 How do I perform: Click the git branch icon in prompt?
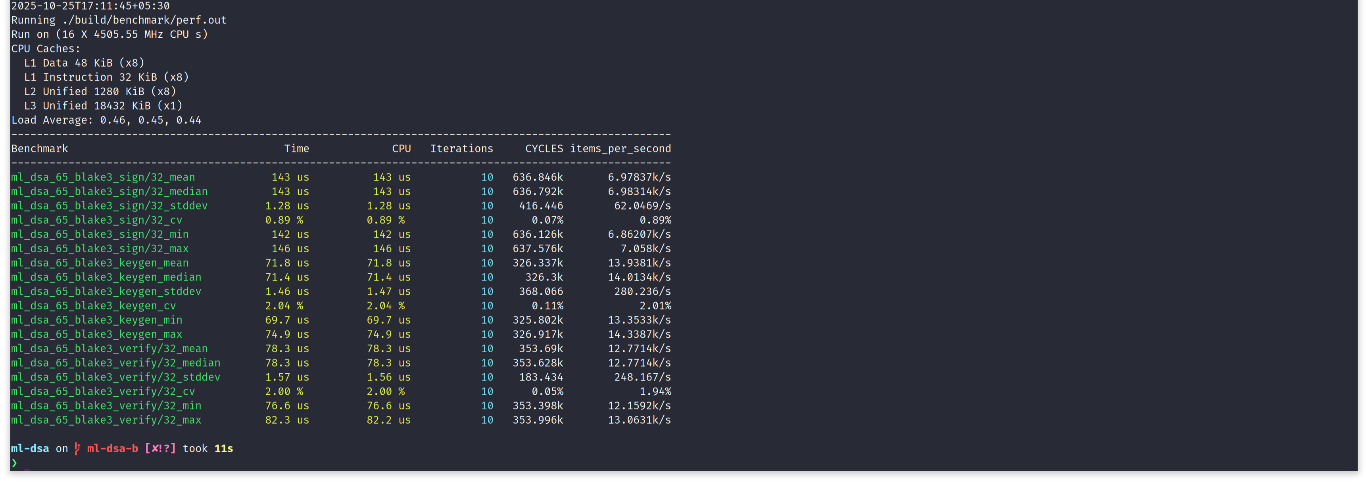pos(77,449)
